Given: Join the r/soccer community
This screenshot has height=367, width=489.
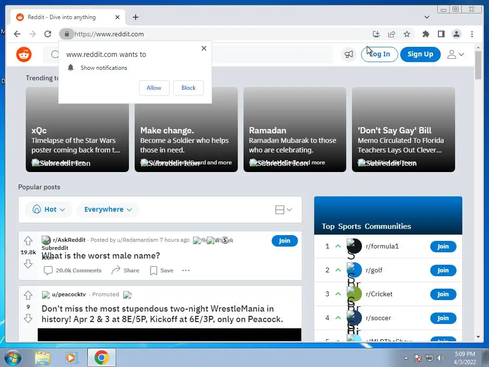Looking at the screenshot, I should (x=443, y=318).
